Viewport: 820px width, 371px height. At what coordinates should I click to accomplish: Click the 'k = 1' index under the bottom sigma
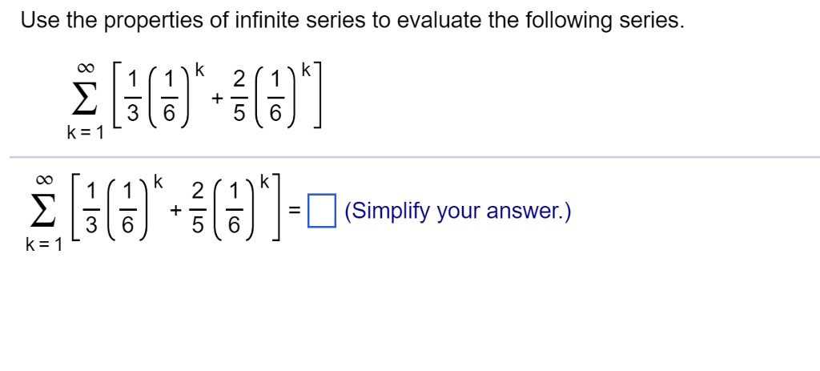pos(44,245)
